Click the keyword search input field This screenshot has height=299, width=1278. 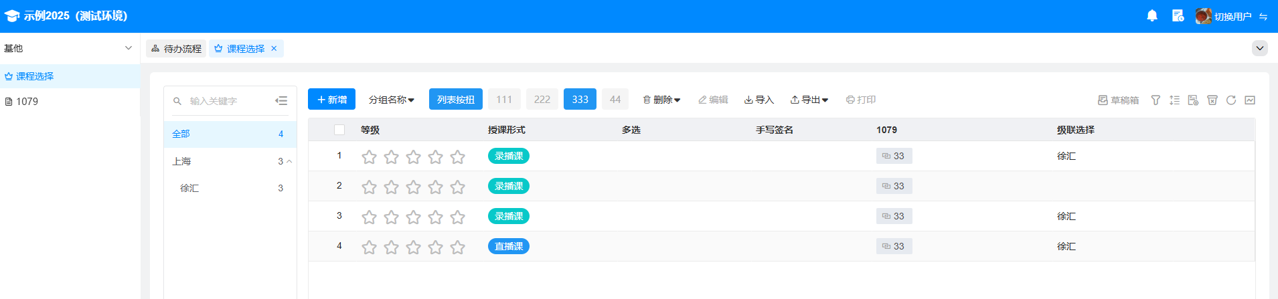pos(228,101)
